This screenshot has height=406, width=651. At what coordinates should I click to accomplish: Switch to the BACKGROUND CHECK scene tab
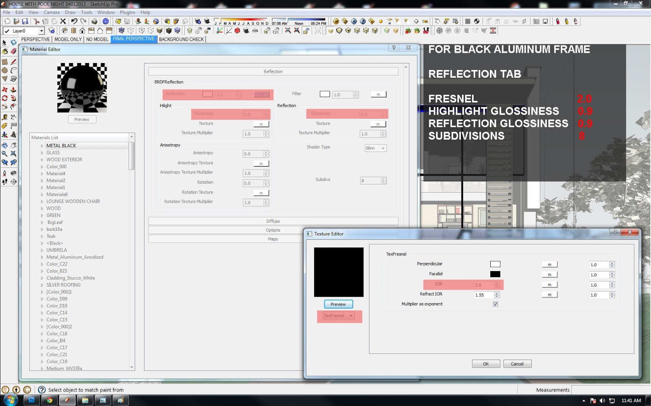click(x=181, y=39)
